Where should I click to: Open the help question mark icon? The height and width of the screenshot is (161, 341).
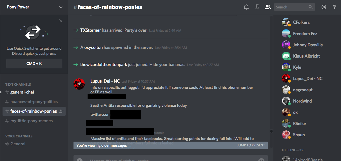click(334, 7)
